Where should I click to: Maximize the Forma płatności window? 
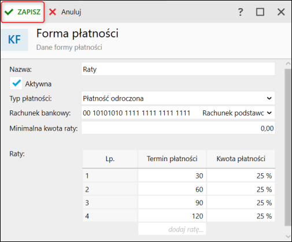260,12
